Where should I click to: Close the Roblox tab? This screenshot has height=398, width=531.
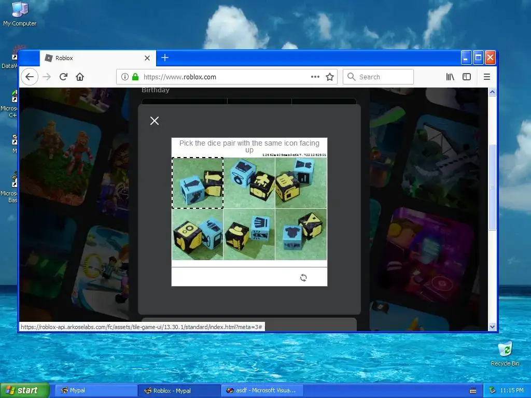point(147,58)
